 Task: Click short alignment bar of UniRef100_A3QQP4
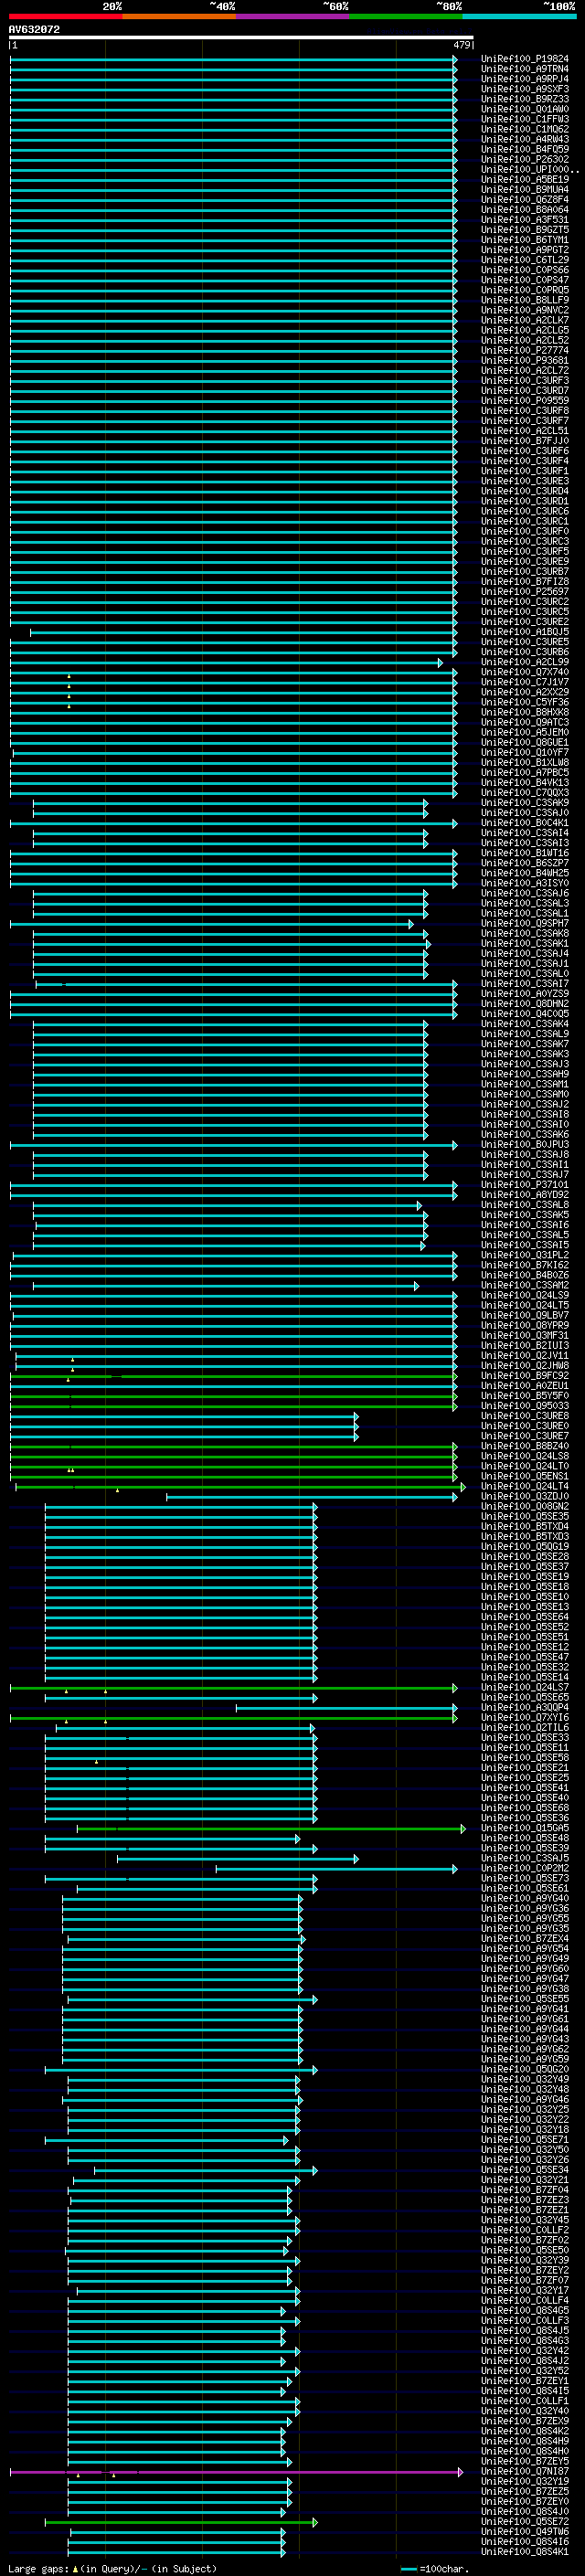pyautogui.click(x=346, y=1707)
